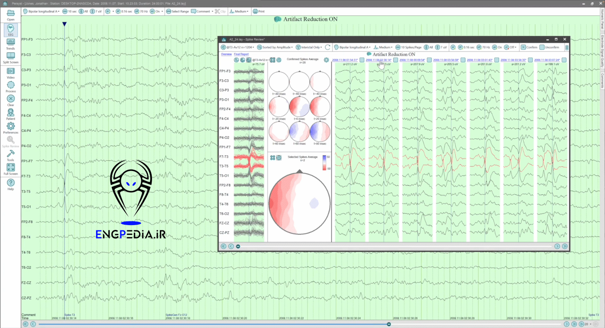Screen dimensions: 605x328
Task: Open the Medium dropdown in main toolbar
Action: tap(239, 11)
